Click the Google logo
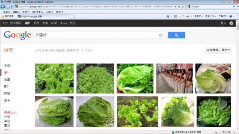This screenshot has width=239, height=134. click(18, 35)
